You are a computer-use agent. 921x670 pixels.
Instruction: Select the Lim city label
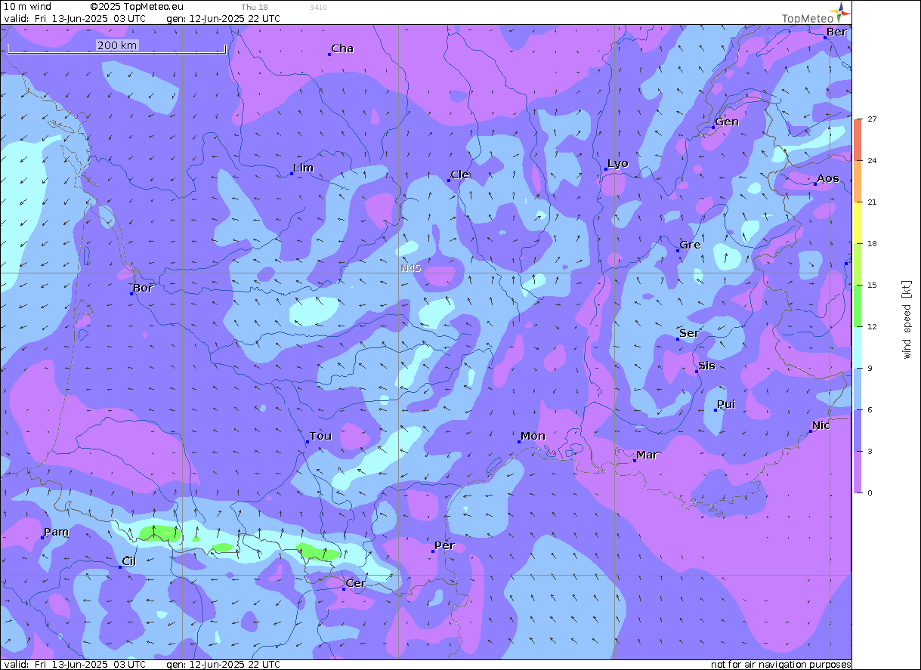[304, 168]
